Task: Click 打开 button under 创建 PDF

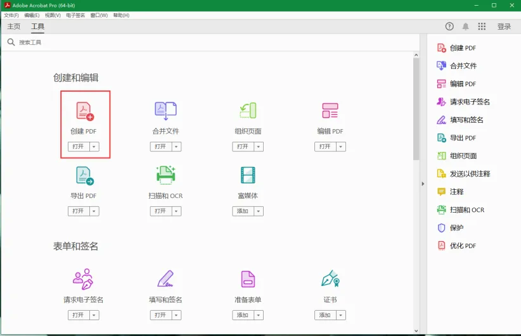Action: (x=79, y=147)
